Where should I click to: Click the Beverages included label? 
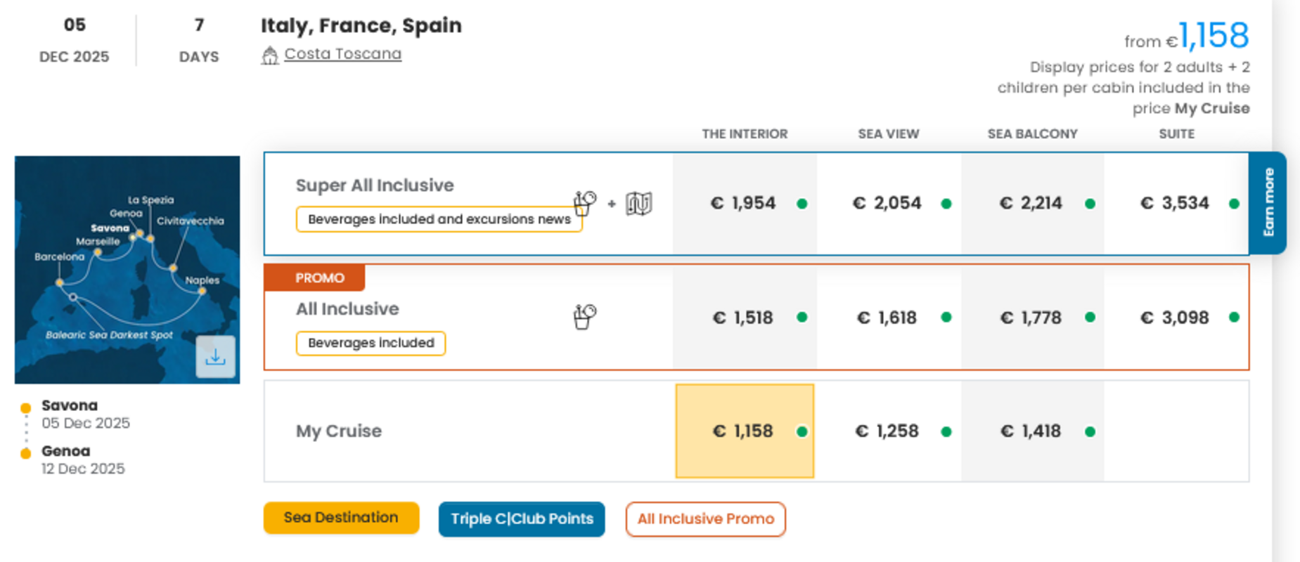click(371, 344)
